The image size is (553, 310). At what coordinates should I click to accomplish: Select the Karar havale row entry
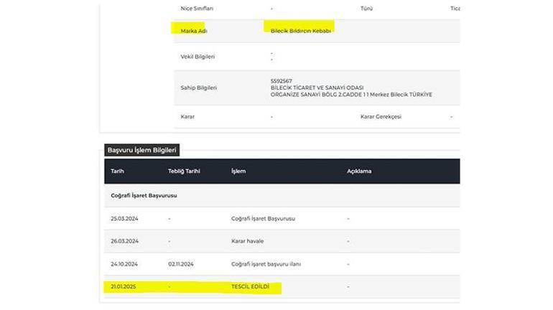point(247,241)
